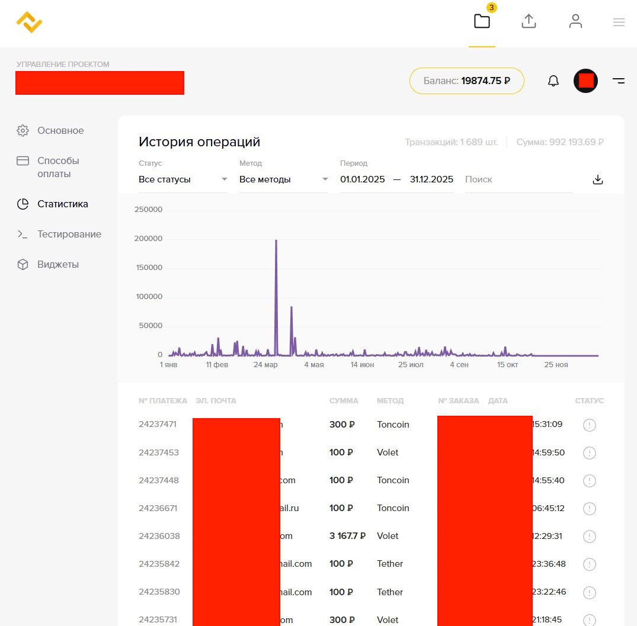Click the user avatar circle
This screenshot has width=637, height=626.
tap(585, 81)
